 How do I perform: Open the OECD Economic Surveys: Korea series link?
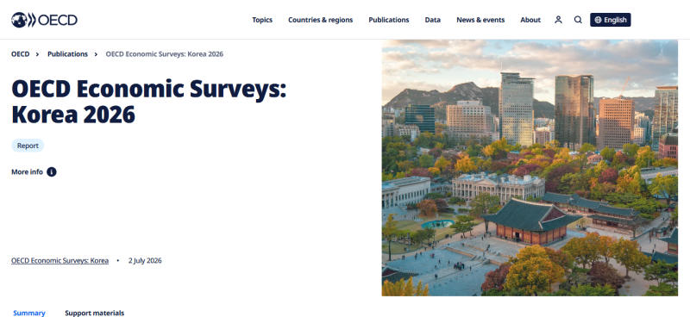pos(60,261)
